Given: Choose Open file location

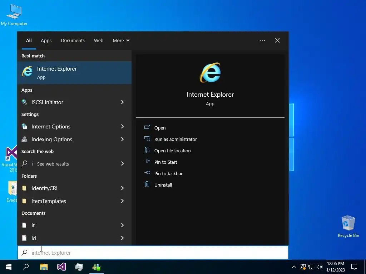Looking at the screenshot, I should pos(172,151).
